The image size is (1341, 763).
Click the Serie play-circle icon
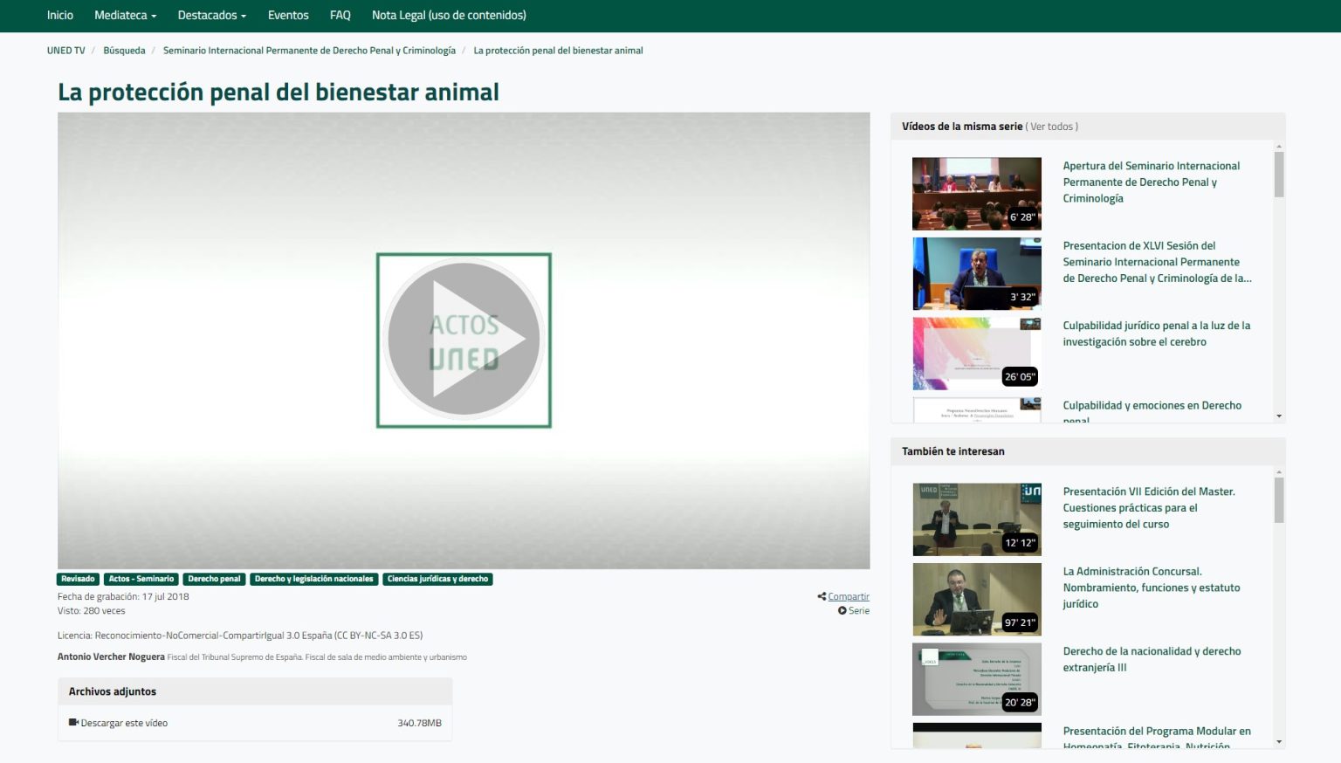point(842,610)
